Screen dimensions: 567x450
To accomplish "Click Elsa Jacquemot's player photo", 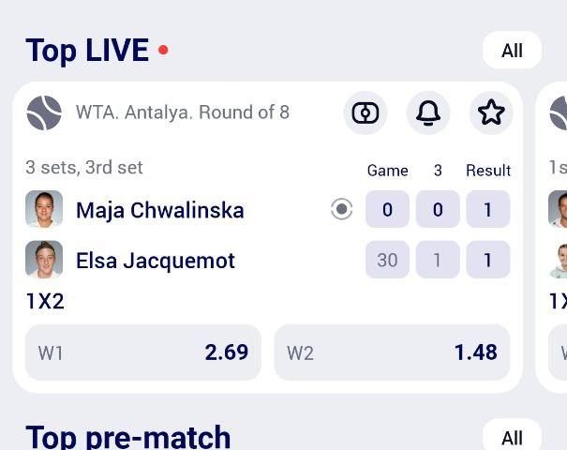I will (x=44, y=260).
